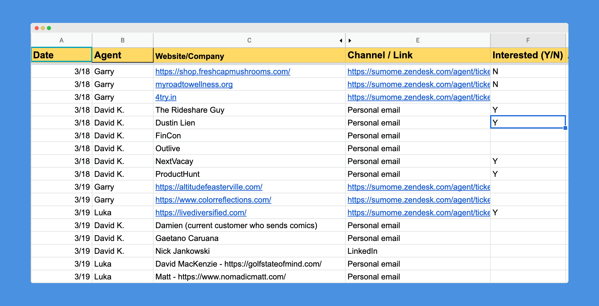Open the altitudefeasterville.com link

(x=209, y=187)
